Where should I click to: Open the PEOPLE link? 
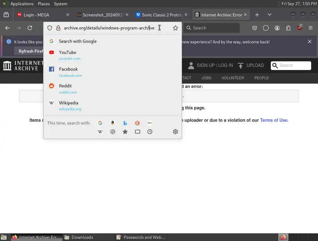click(x=261, y=78)
